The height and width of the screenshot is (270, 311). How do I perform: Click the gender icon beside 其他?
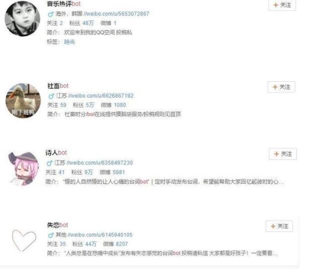(x=51, y=235)
